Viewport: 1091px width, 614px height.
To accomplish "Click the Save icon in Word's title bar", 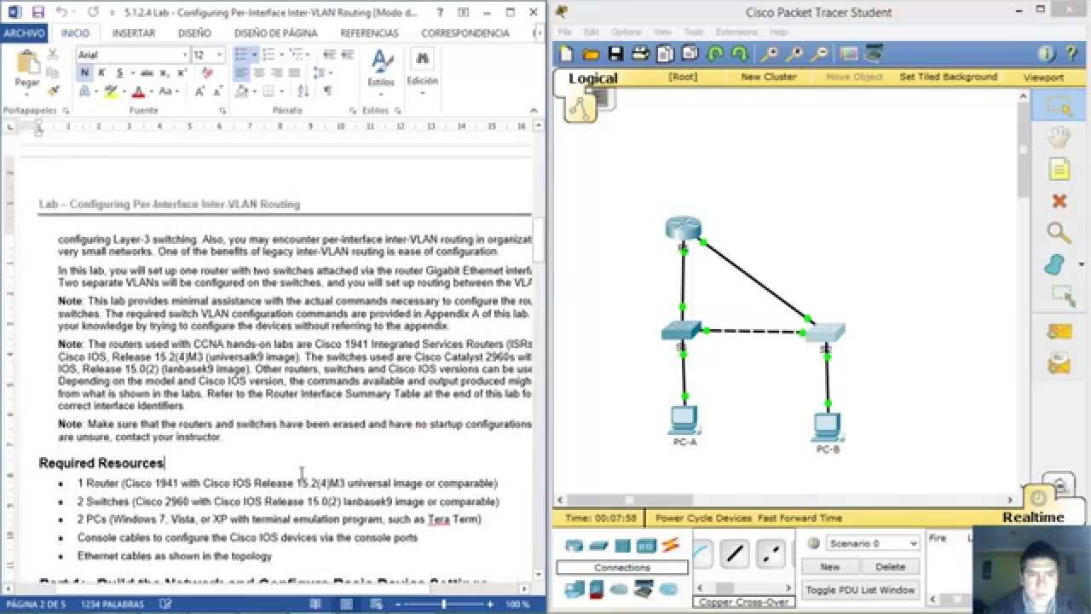I will click(x=38, y=12).
